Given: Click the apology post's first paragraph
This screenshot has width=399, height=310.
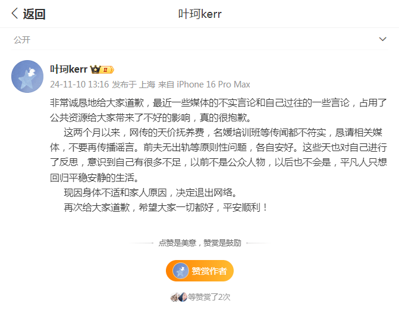Looking at the screenshot, I should pos(218,110).
